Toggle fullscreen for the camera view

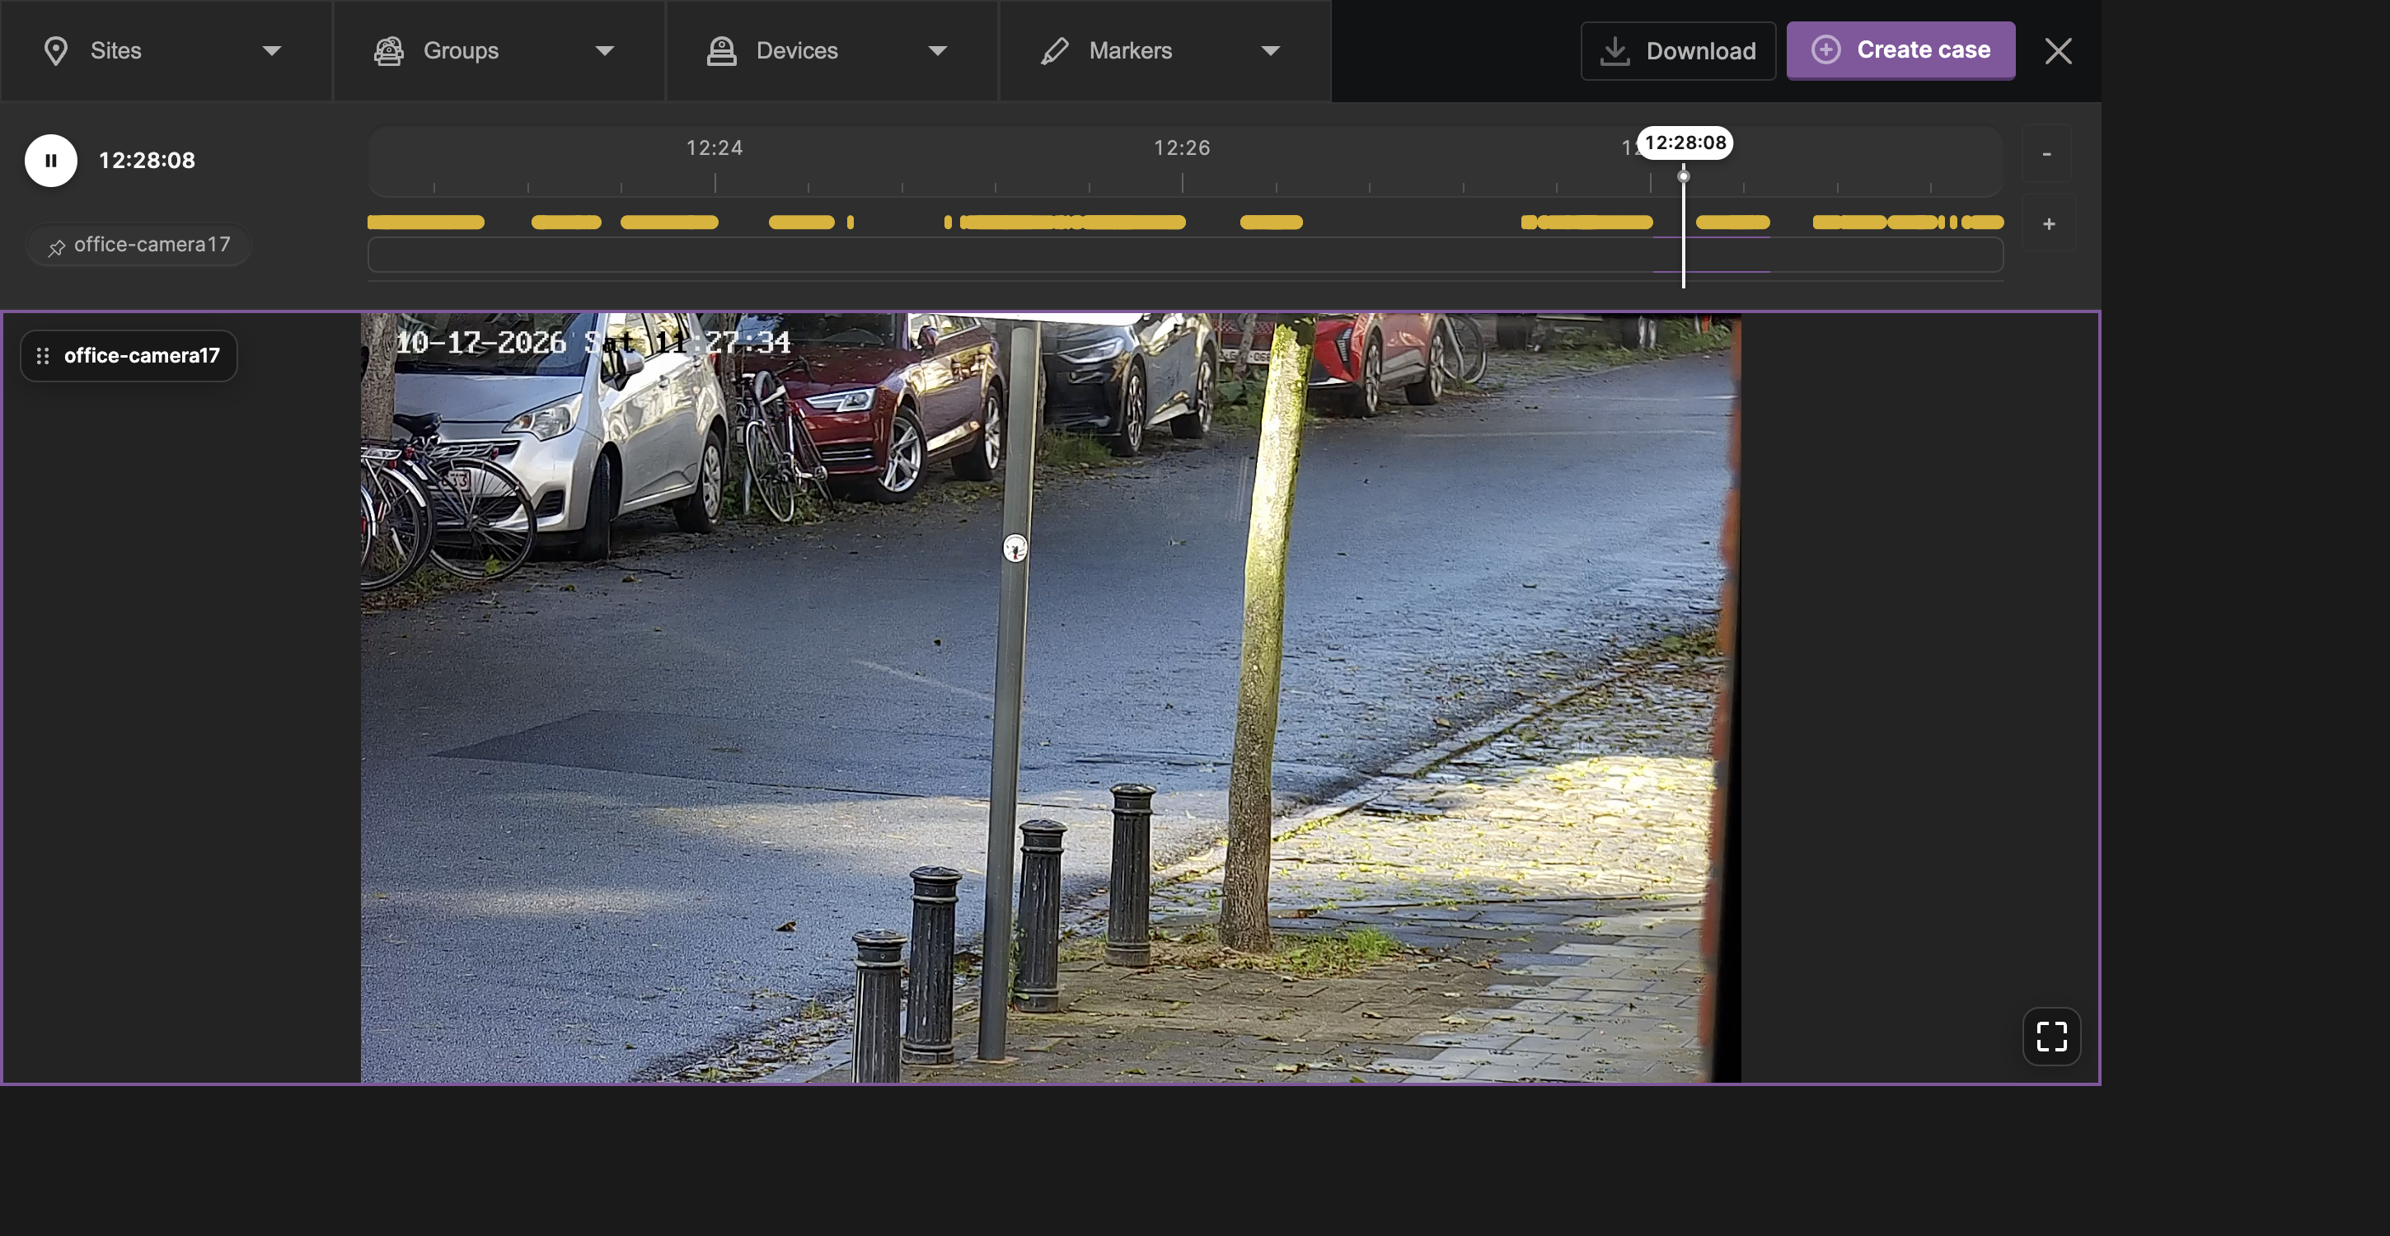2051,1037
